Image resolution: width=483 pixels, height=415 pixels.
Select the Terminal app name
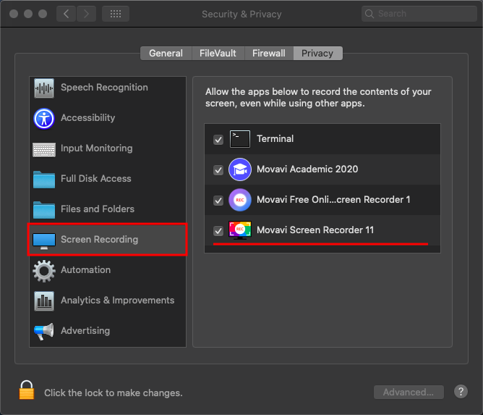pos(275,139)
